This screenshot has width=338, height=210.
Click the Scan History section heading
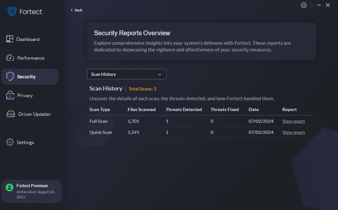click(x=106, y=89)
